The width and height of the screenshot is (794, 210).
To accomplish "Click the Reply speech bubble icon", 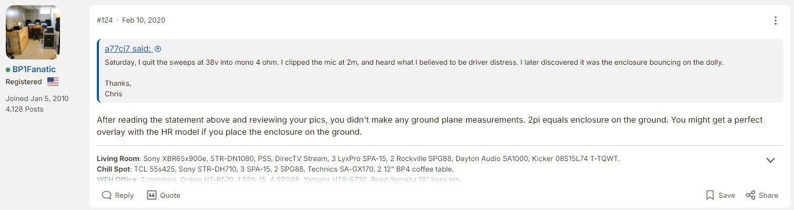I will point(106,195).
